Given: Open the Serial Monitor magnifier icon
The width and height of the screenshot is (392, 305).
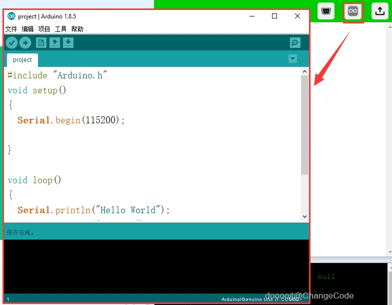Looking at the screenshot, I should [295, 43].
